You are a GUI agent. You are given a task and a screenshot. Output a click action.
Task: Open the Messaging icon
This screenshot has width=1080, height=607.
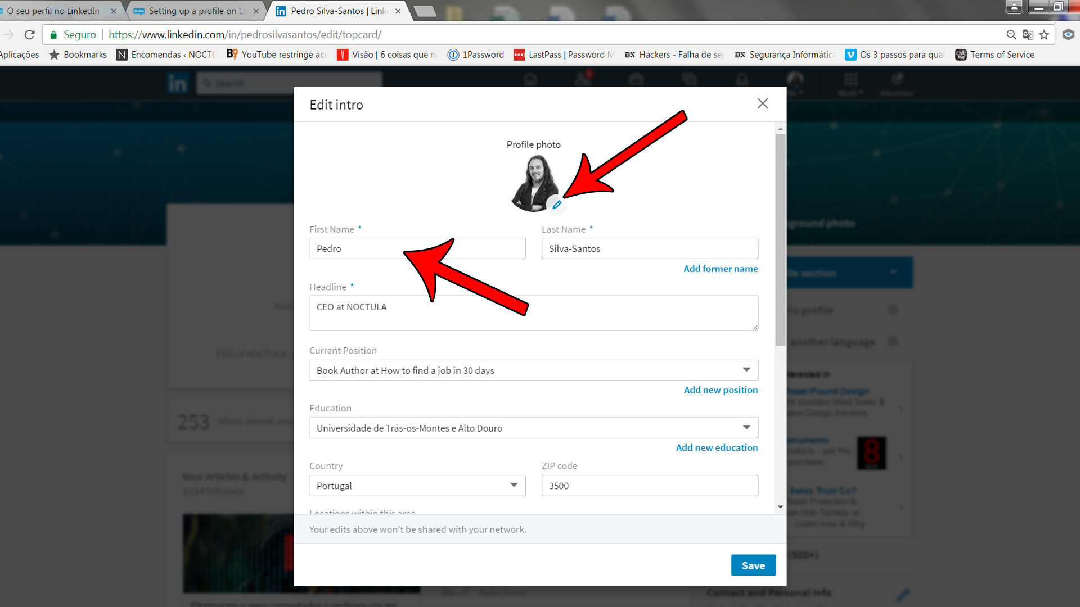[x=690, y=80]
